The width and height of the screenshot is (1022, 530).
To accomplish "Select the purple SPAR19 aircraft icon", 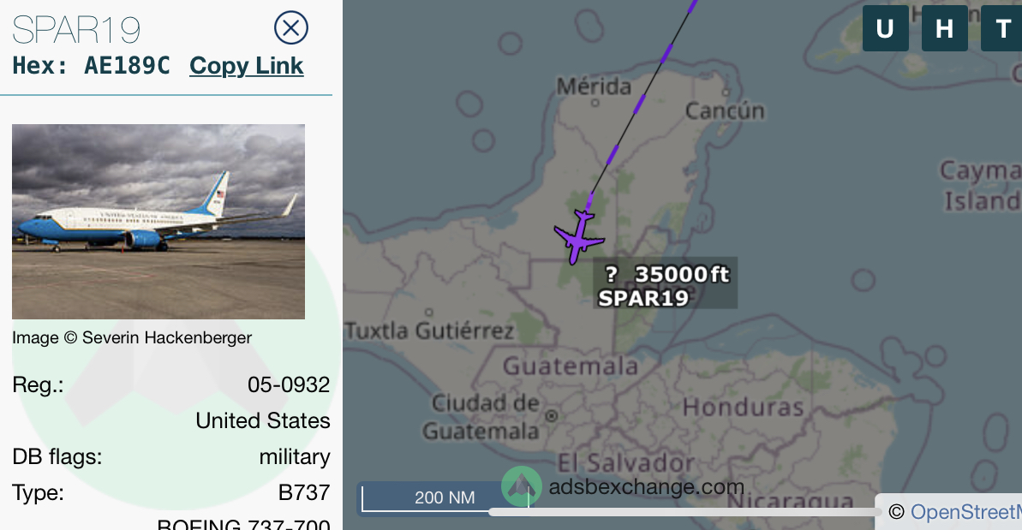I will click(x=578, y=237).
